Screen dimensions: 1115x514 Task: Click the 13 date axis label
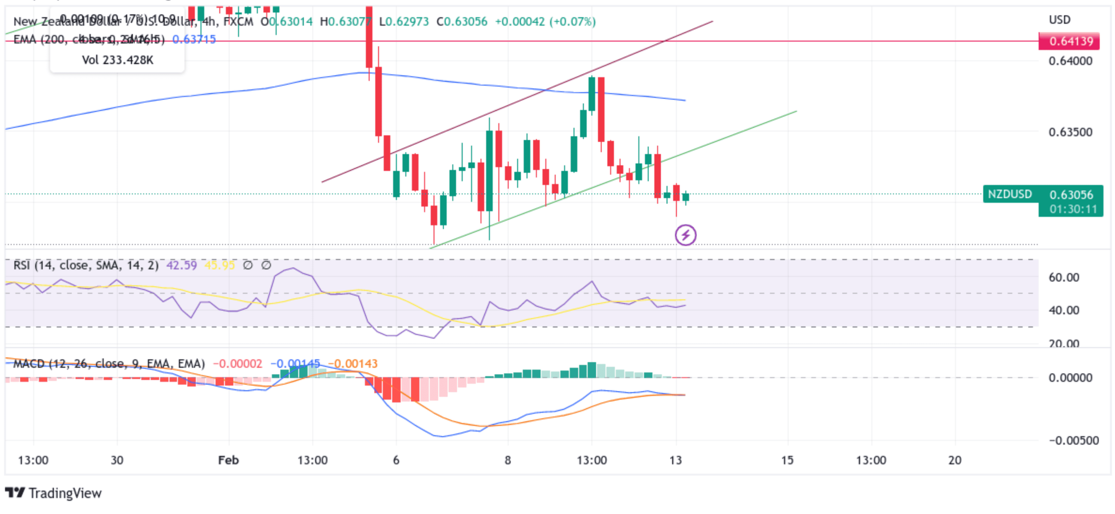coord(675,460)
